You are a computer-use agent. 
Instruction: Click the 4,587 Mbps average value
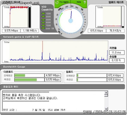53,75
